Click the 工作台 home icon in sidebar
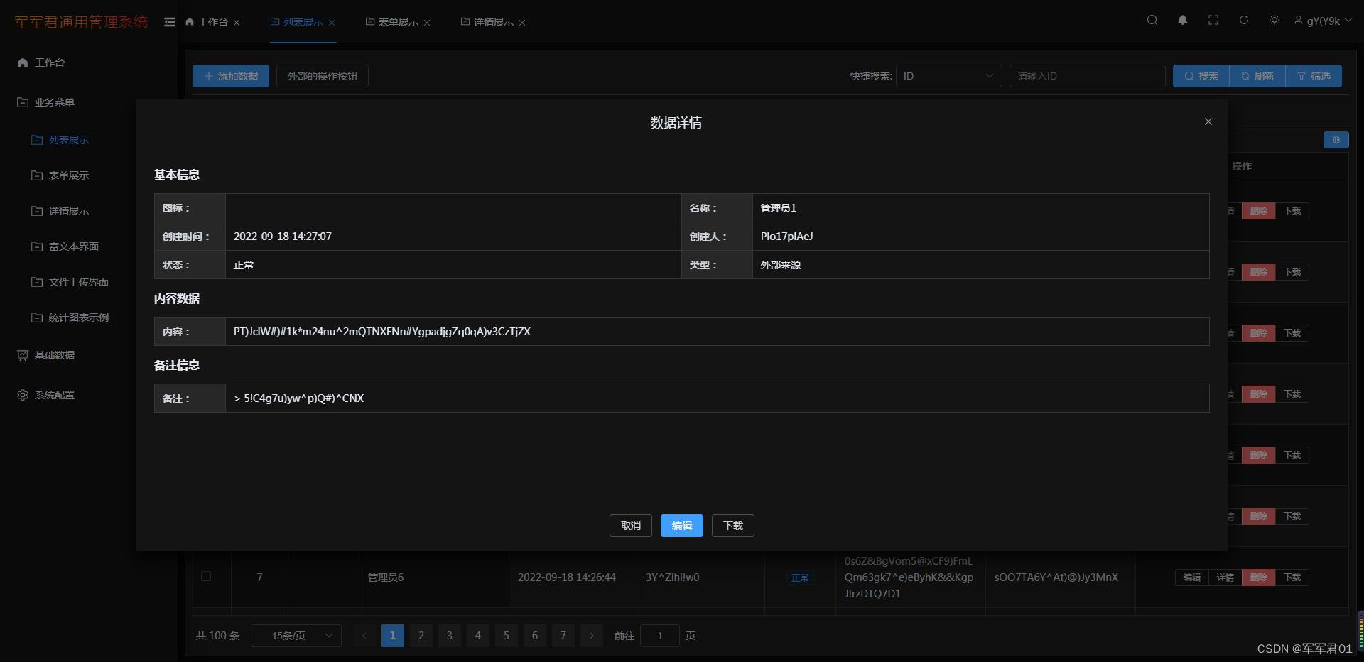The height and width of the screenshot is (662, 1364). [x=22, y=63]
